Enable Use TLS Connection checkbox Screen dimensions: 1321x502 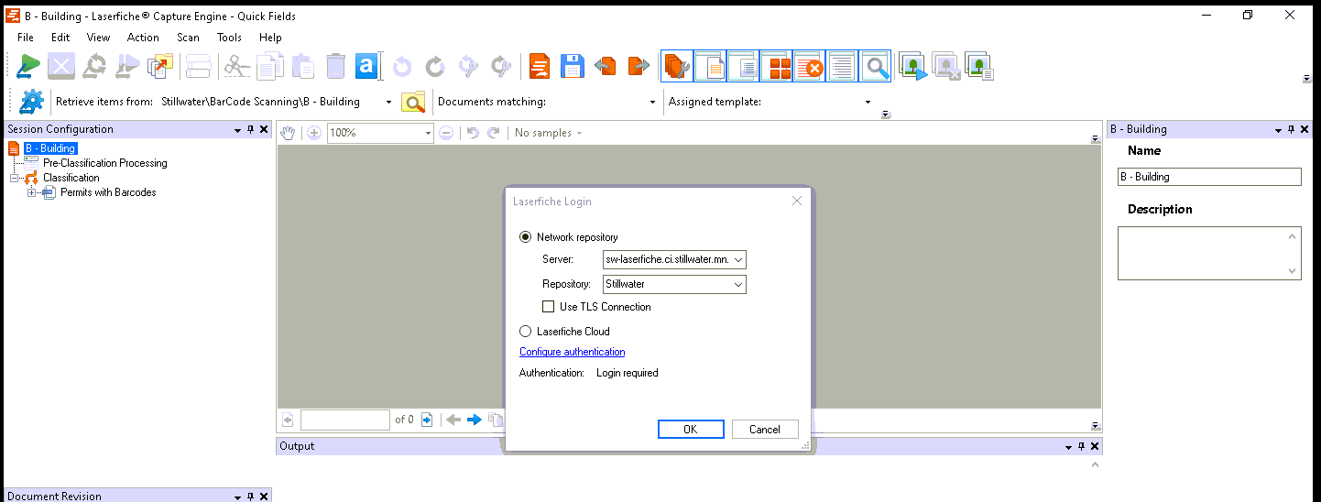[x=549, y=307]
